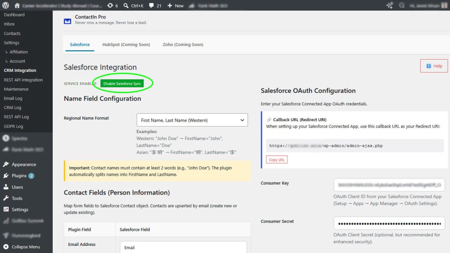This screenshot has width=450, height=253.
Task: Click the New label in admin bar
Action: pyautogui.click(x=179, y=6)
